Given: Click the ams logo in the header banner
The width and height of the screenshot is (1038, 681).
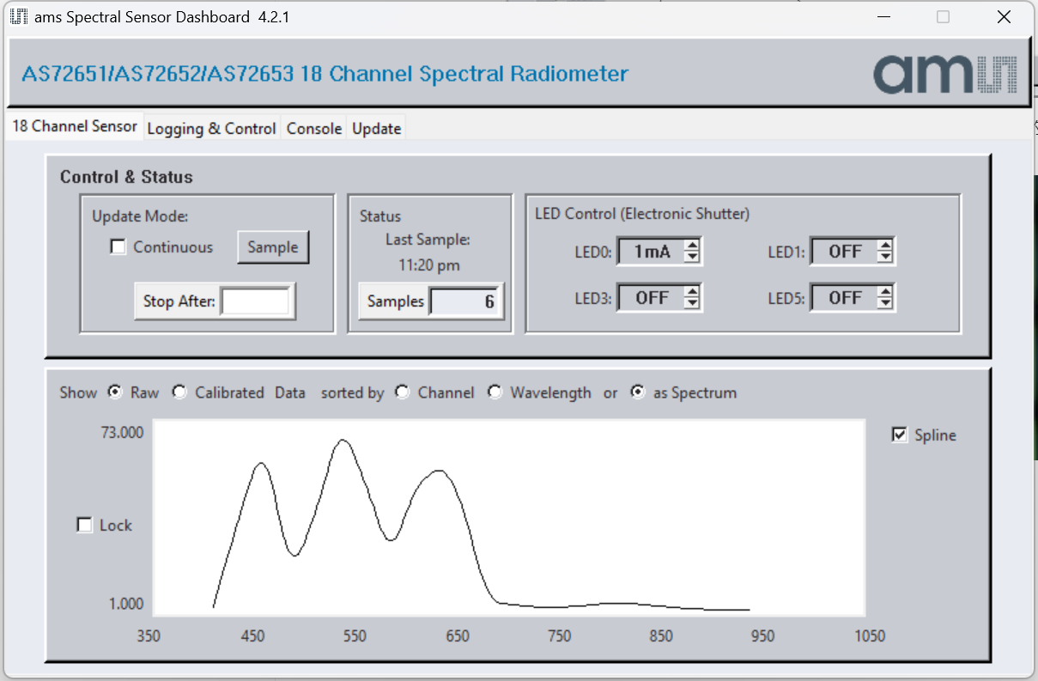Looking at the screenshot, I should point(945,73).
